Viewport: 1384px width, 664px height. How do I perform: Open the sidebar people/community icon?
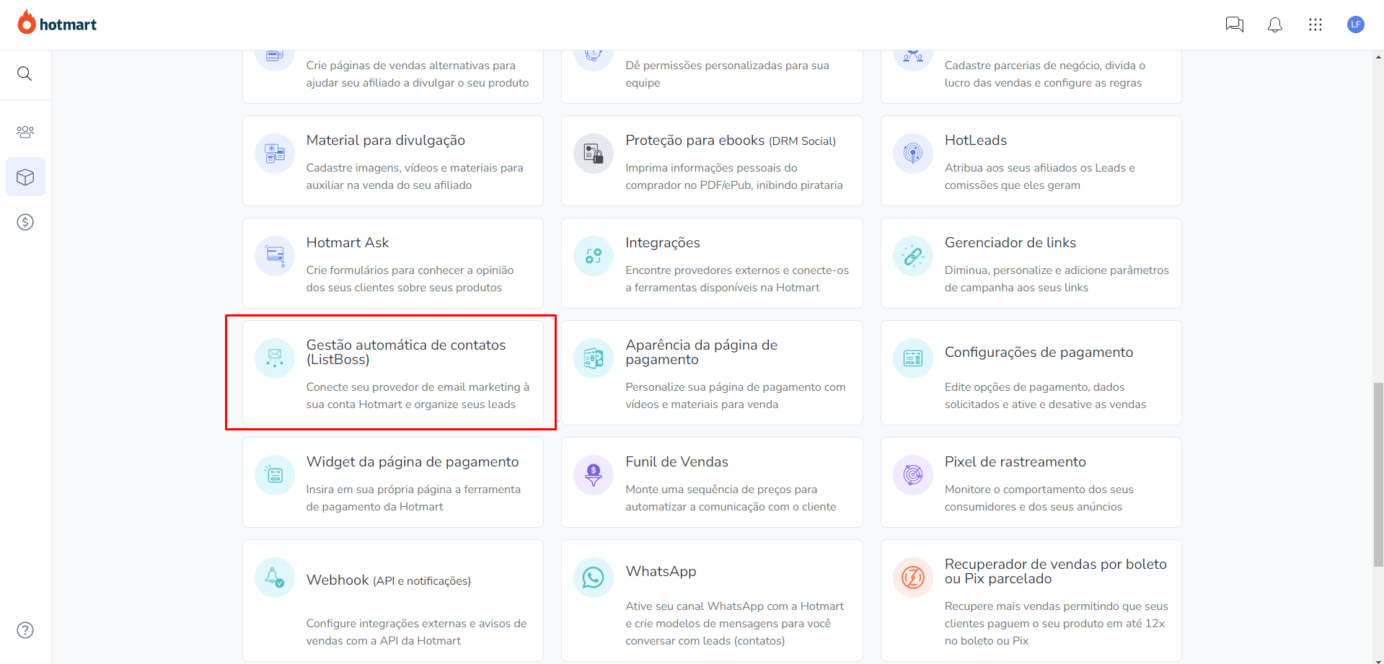click(x=25, y=132)
